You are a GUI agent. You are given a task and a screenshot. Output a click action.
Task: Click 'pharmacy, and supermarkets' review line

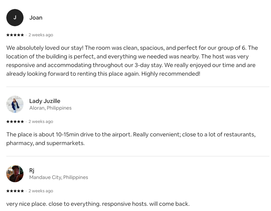(x=45, y=143)
